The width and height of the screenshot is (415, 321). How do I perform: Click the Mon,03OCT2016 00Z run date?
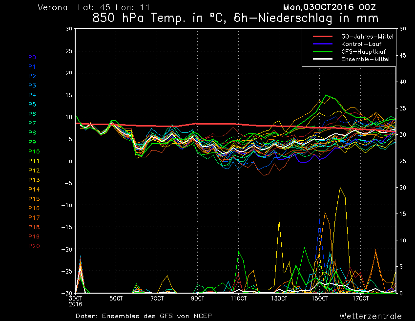pyautogui.click(x=332, y=7)
